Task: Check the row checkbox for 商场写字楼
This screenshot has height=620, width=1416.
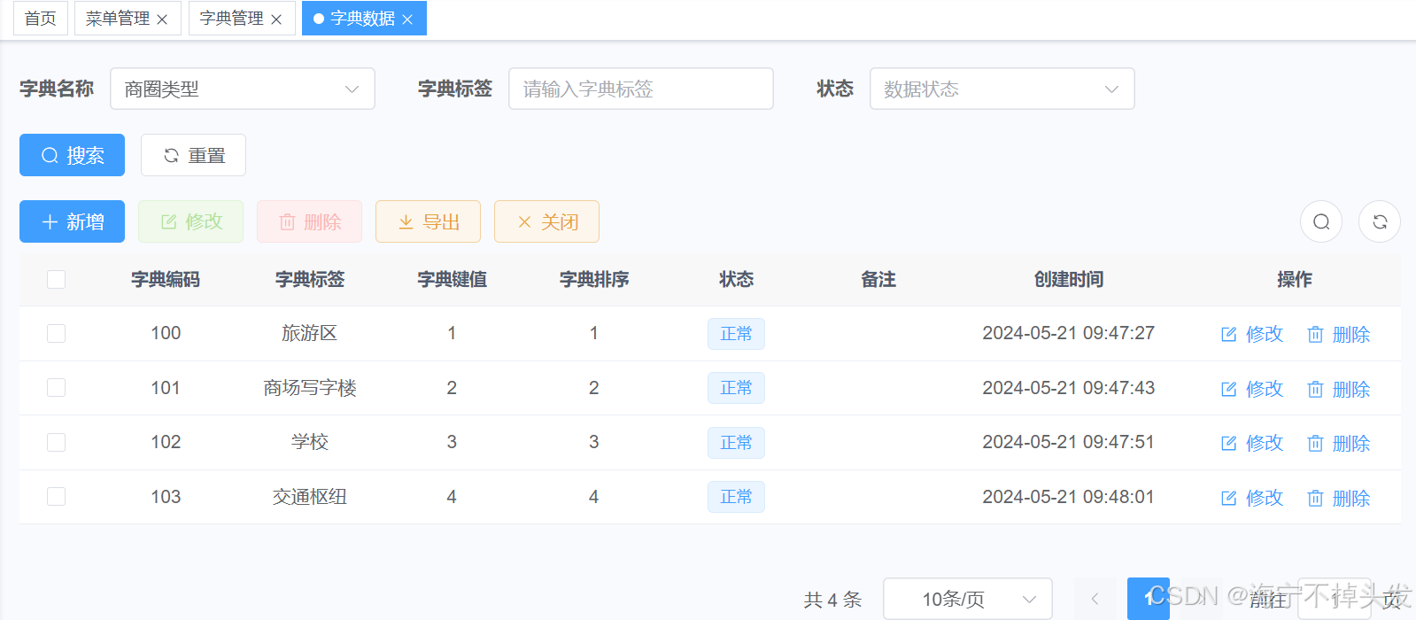Action: (57, 388)
